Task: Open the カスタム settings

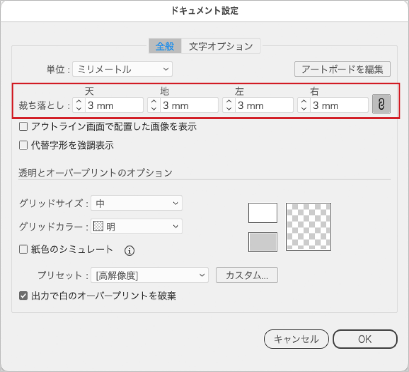Action: pyautogui.click(x=247, y=275)
